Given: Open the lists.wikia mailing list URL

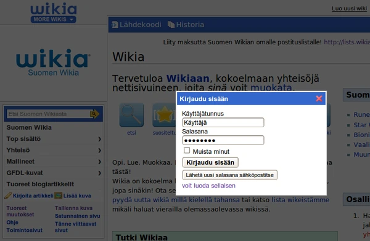Looking at the screenshot, I should [x=347, y=42].
